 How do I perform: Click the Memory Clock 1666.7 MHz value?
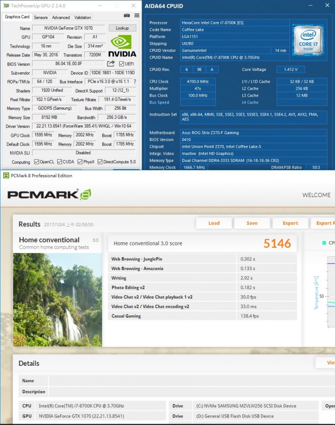click(194, 167)
